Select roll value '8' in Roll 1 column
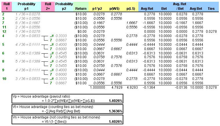The image size is (220, 126). tap(3, 61)
